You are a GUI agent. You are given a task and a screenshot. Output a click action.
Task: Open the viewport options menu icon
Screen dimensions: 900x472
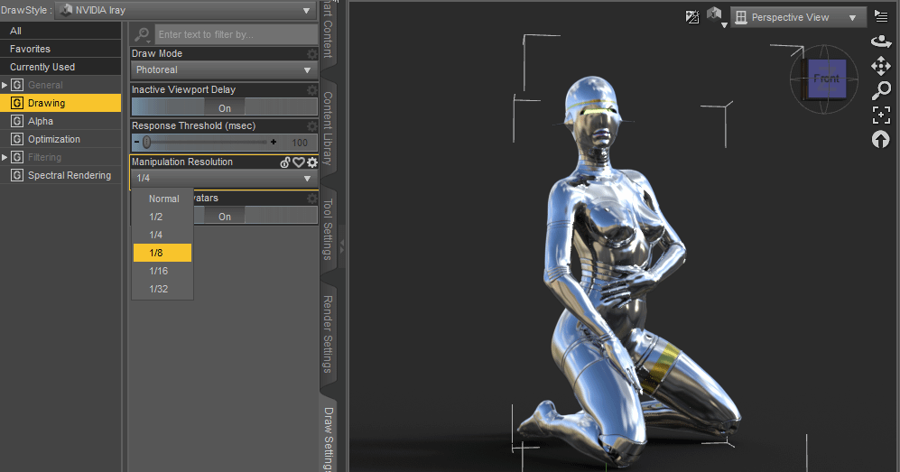[x=880, y=16]
